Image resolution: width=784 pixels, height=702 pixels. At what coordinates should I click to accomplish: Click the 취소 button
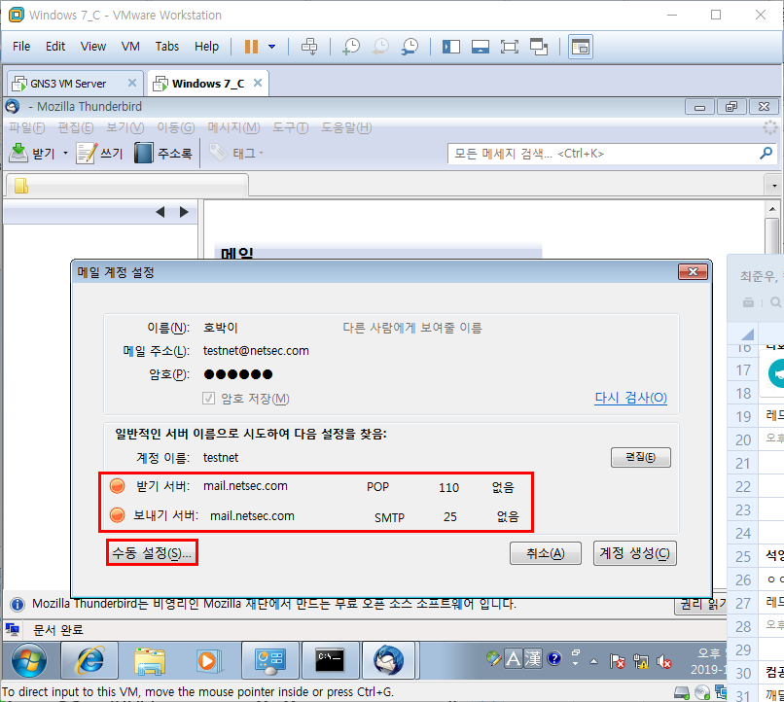(546, 553)
